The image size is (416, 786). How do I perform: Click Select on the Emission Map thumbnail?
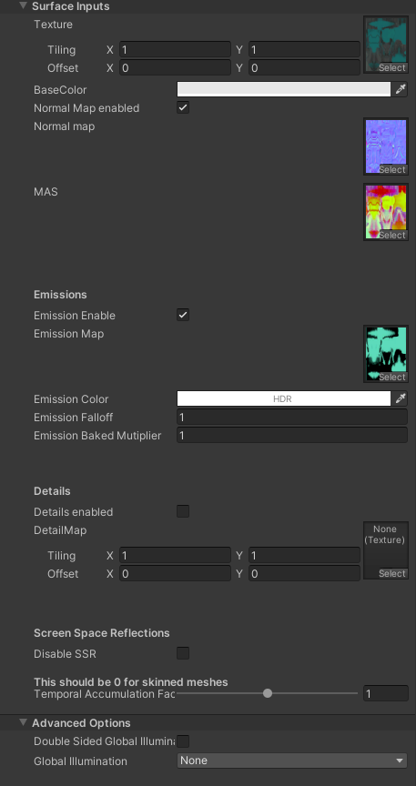(392, 377)
